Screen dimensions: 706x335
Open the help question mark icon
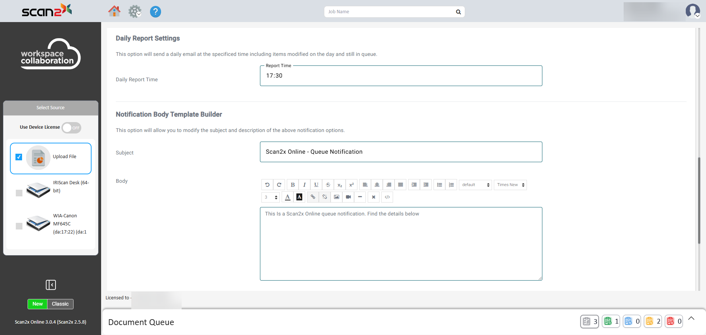[155, 12]
